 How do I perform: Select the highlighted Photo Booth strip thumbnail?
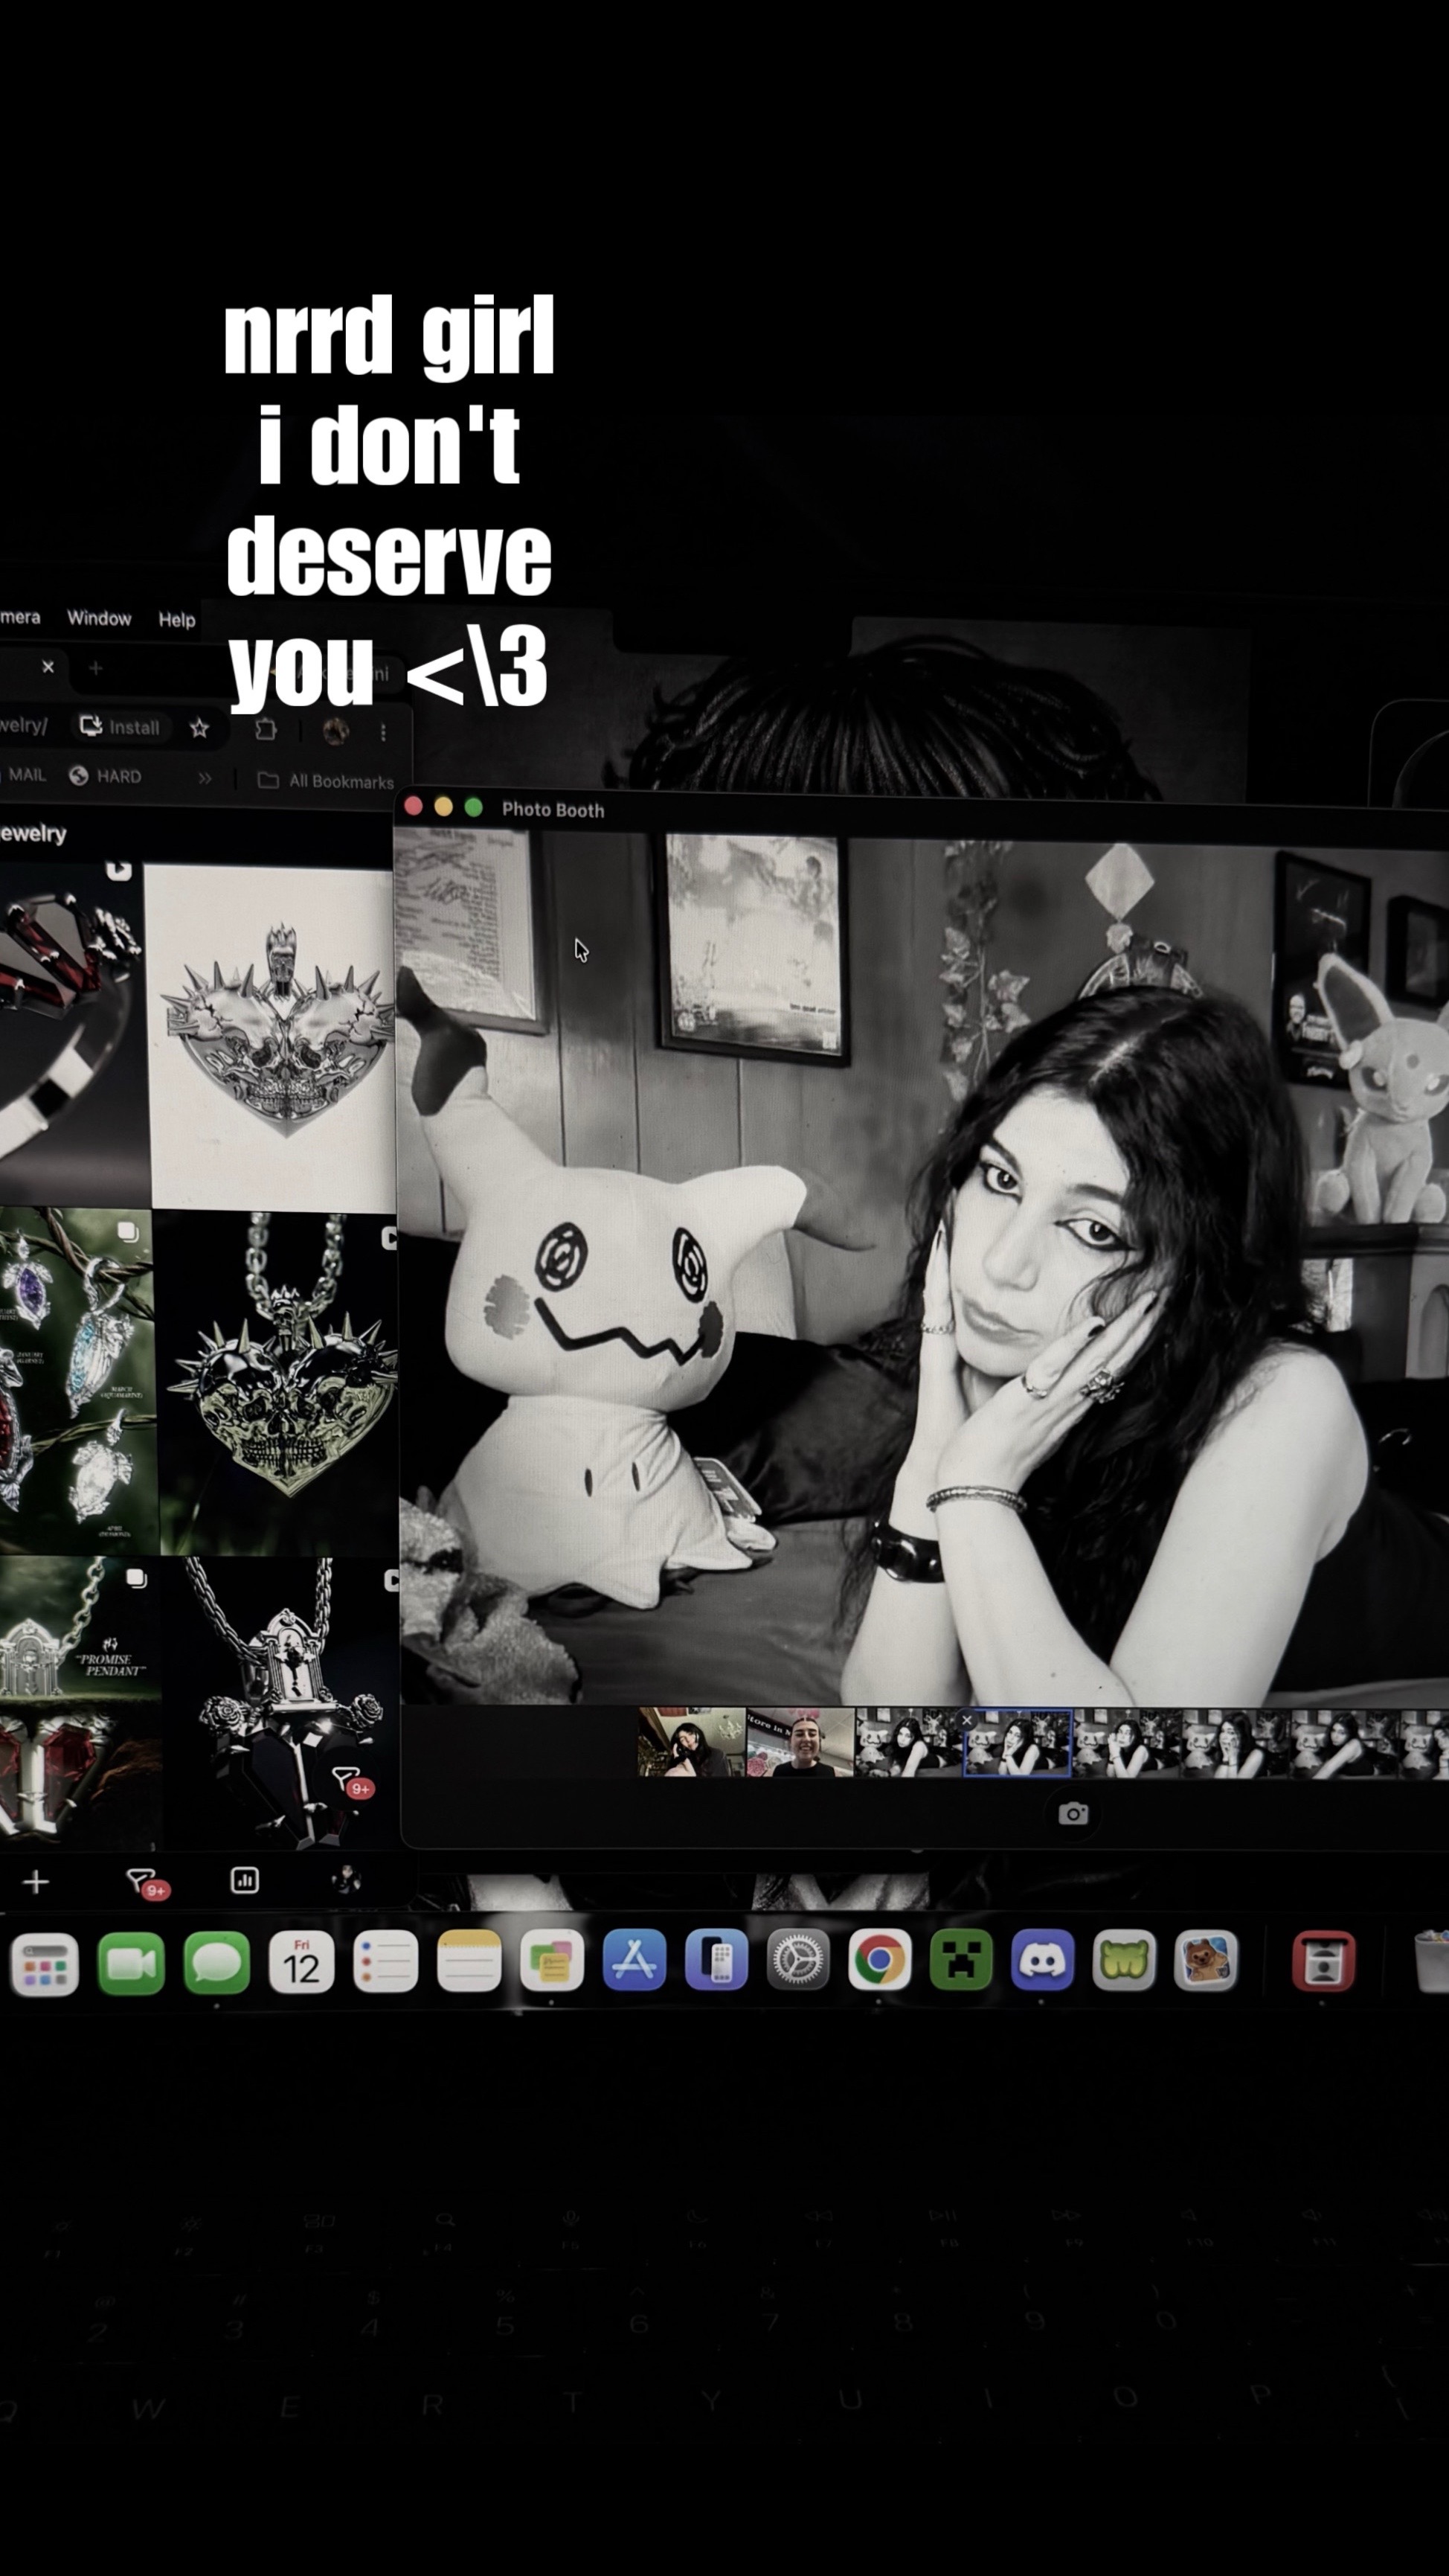coord(1017,1743)
